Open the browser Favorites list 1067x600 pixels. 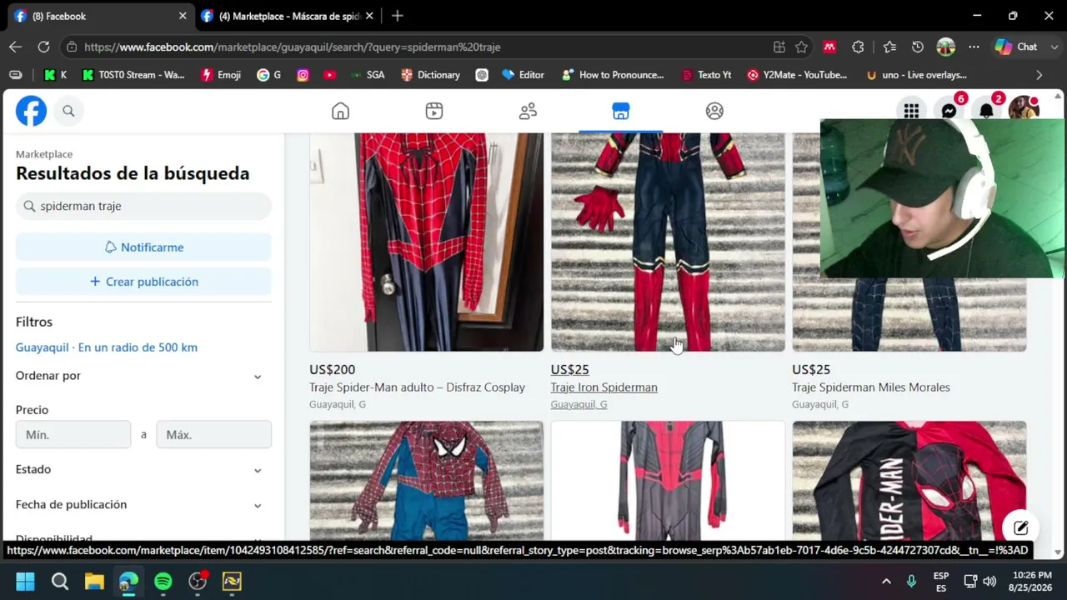coord(889,47)
